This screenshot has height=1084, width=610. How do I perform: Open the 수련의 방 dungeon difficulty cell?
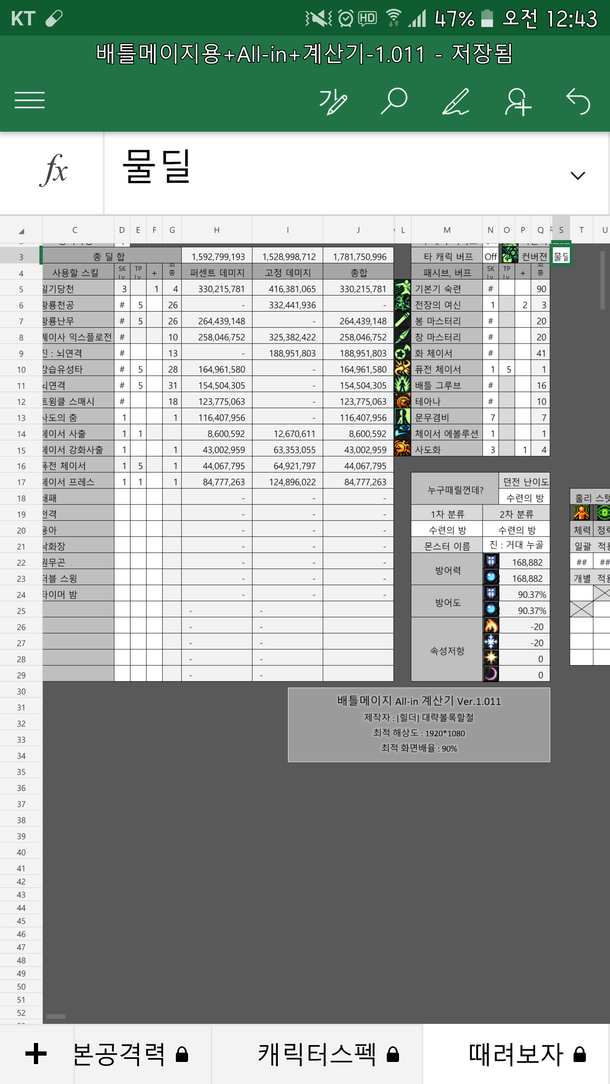[524, 498]
